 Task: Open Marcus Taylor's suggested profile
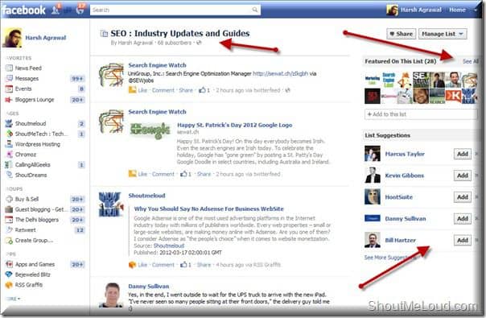click(x=405, y=154)
